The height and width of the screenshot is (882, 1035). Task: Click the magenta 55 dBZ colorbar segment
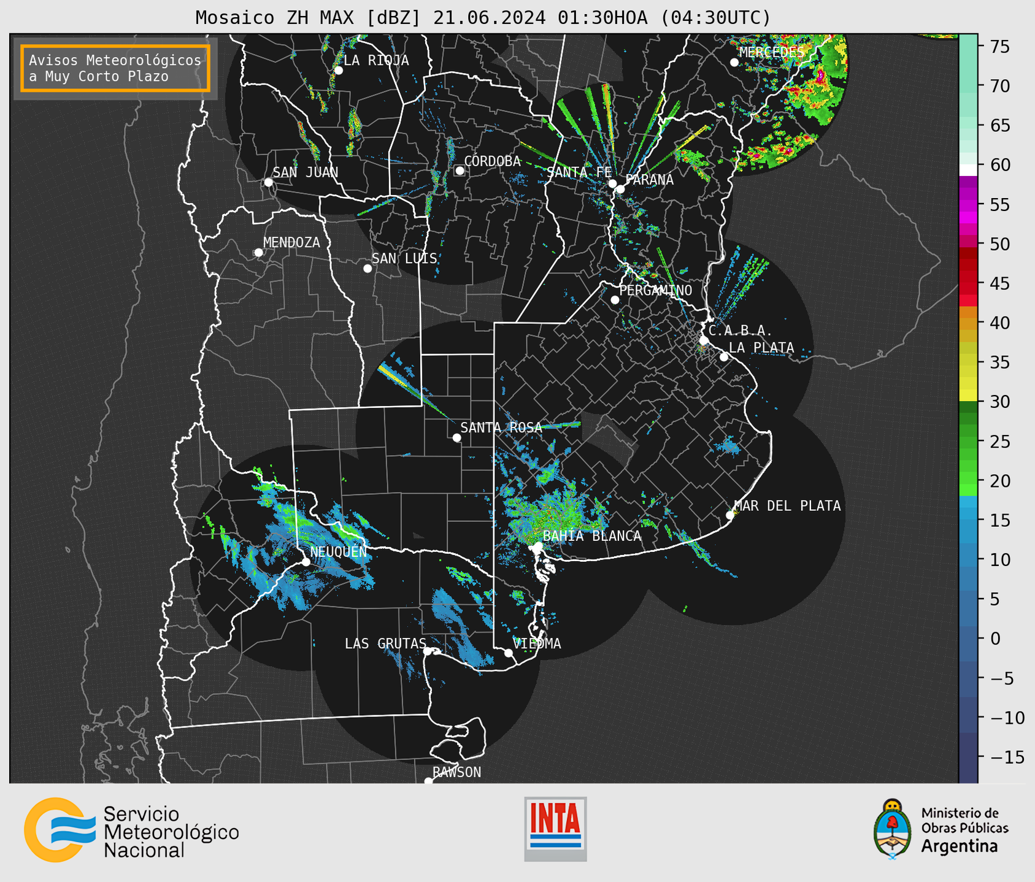pos(968,204)
